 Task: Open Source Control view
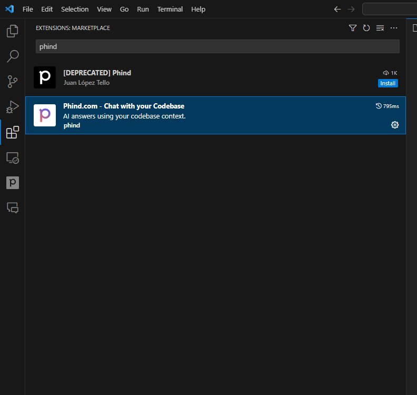12,81
